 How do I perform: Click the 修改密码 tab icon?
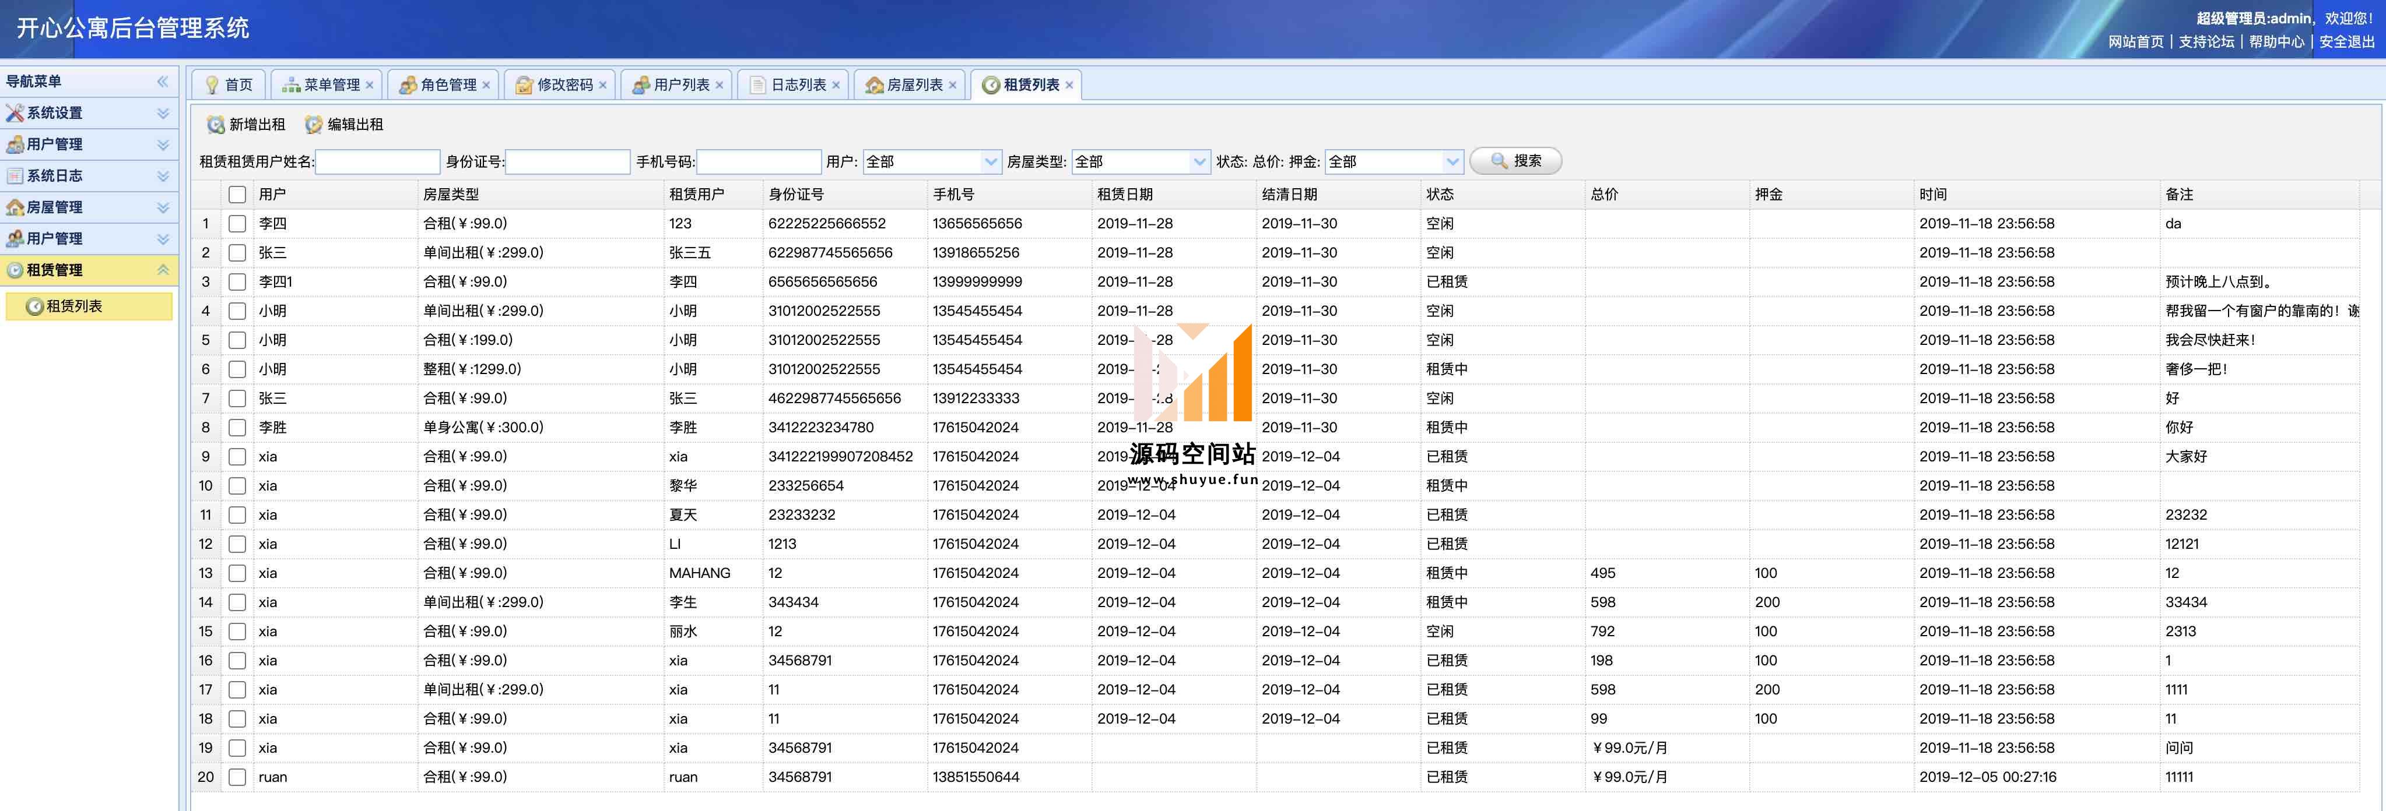(524, 84)
